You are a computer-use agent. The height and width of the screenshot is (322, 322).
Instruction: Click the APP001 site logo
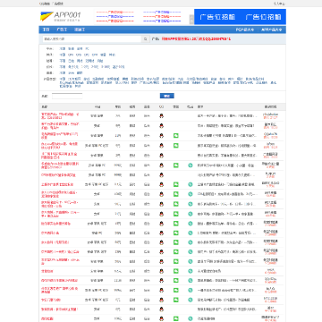pos(61,16)
